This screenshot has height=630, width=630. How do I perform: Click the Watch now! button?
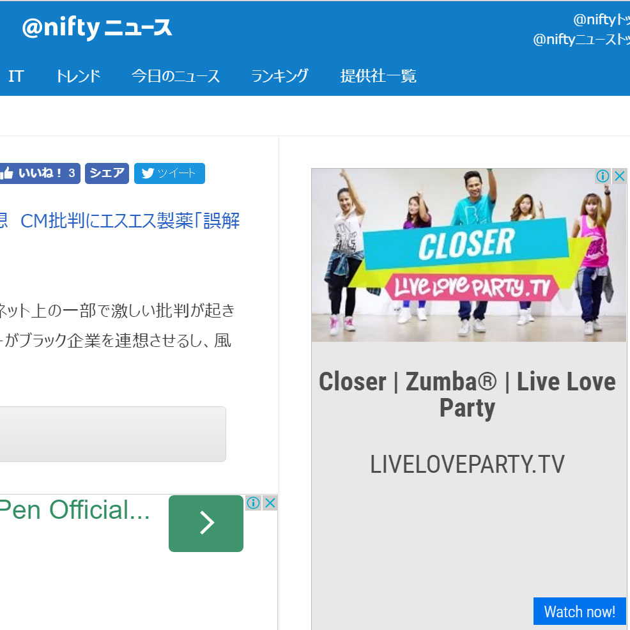point(580,611)
